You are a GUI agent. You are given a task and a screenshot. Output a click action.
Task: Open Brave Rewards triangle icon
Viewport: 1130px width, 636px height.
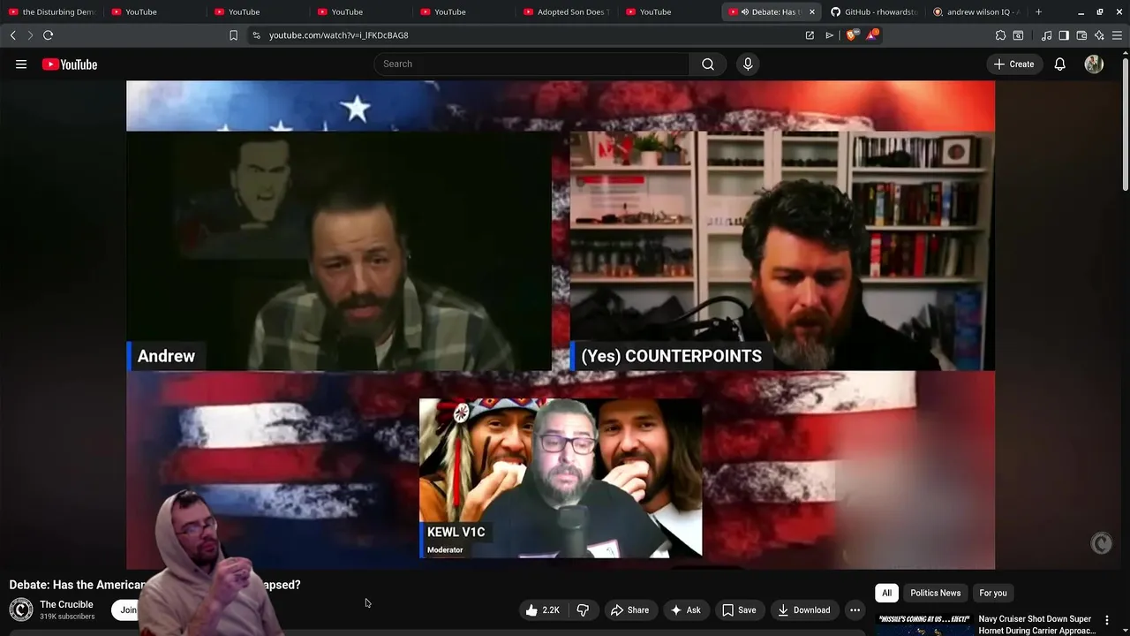click(872, 35)
